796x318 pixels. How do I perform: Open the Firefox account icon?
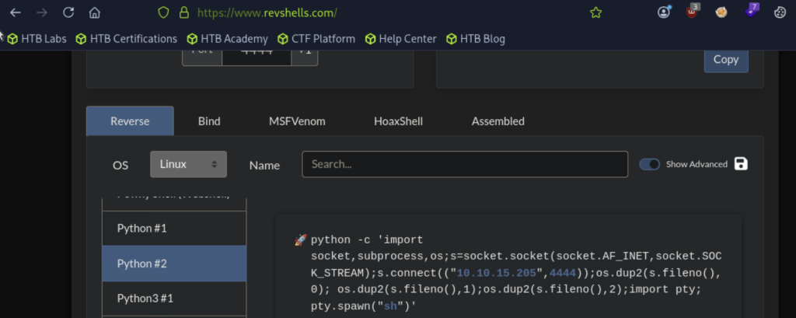(664, 12)
